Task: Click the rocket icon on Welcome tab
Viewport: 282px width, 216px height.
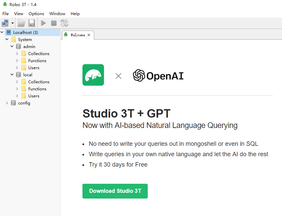Action: tap(66, 35)
